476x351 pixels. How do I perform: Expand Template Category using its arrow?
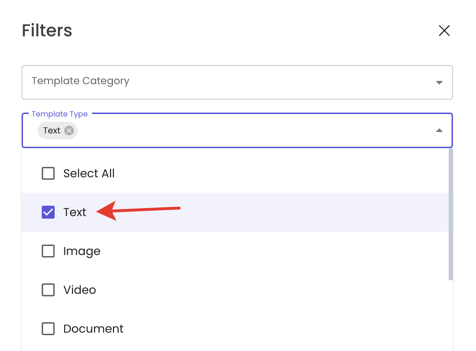pos(439,82)
